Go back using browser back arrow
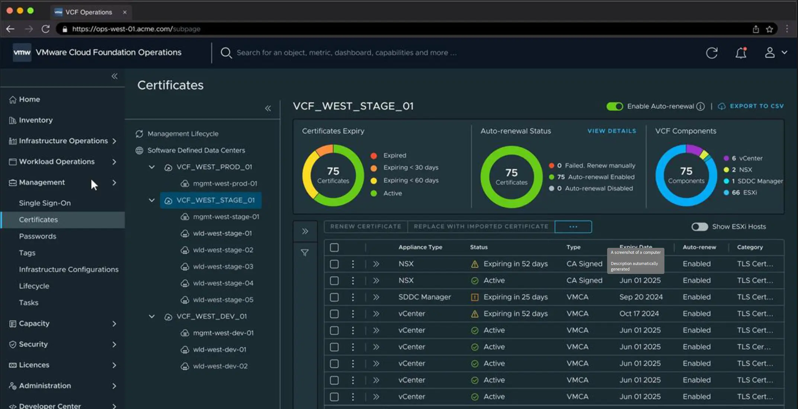The height and width of the screenshot is (409, 798). coord(10,29)
